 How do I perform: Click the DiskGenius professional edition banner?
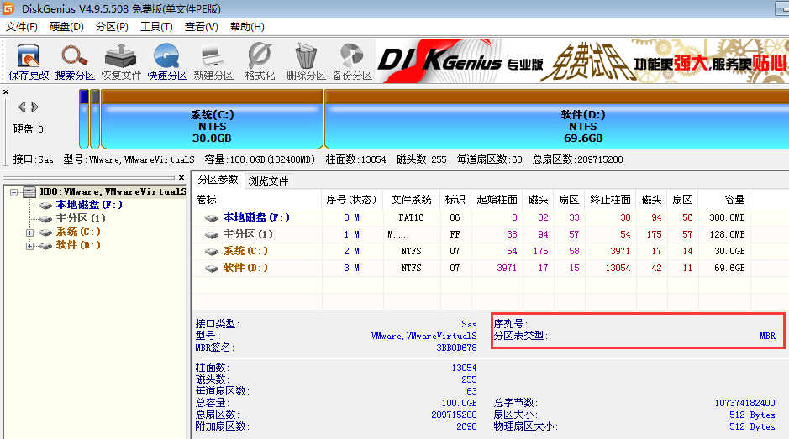click(580, 62)
